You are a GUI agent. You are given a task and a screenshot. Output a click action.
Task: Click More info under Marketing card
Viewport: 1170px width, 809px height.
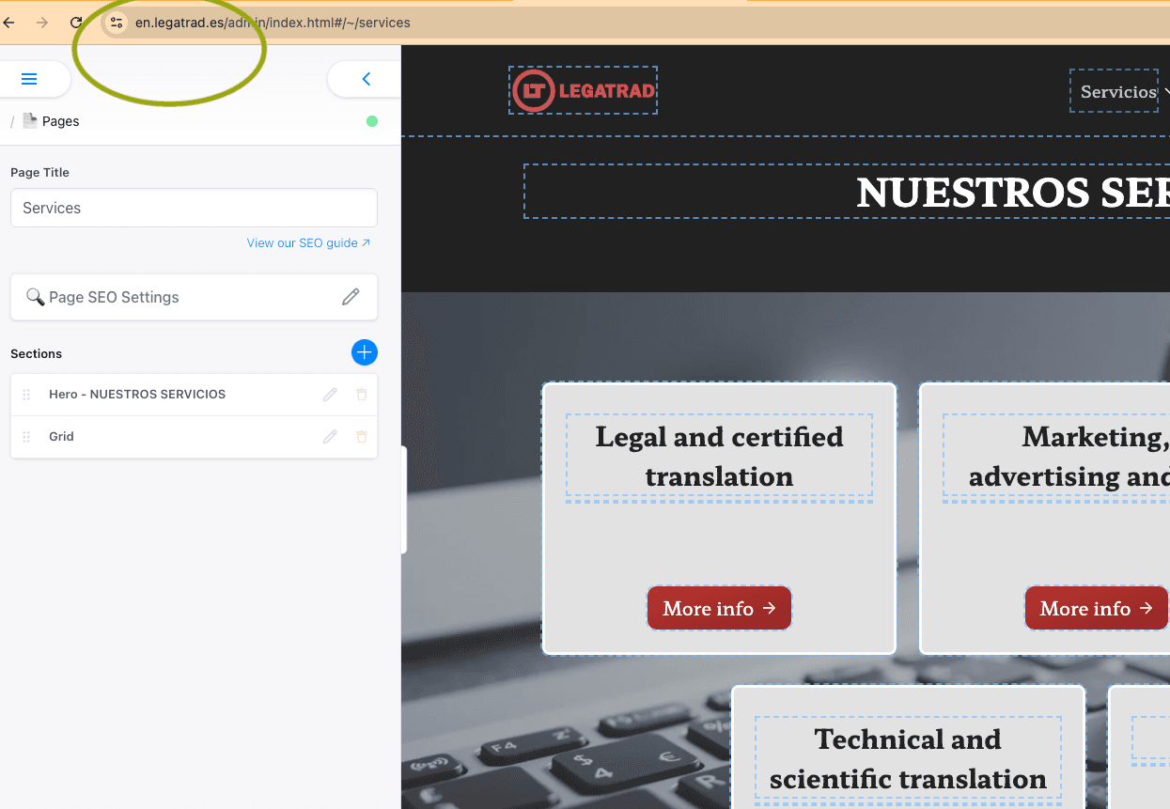tap(1096, 608)
